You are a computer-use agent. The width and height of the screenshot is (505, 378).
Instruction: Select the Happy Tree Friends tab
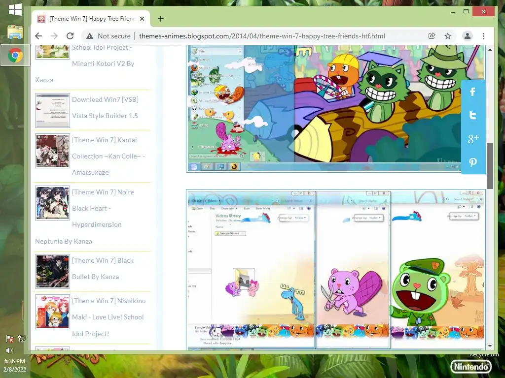(91, 19)
